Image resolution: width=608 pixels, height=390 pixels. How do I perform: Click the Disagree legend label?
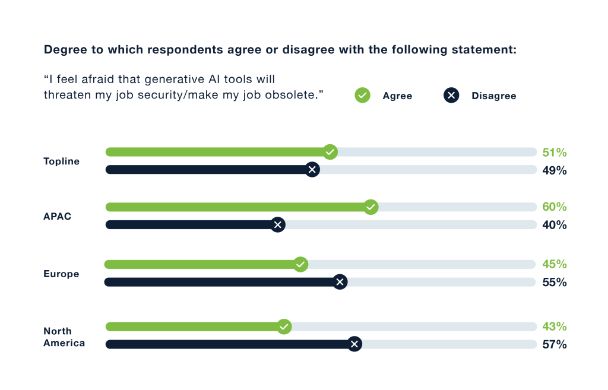tap(493, 96)
